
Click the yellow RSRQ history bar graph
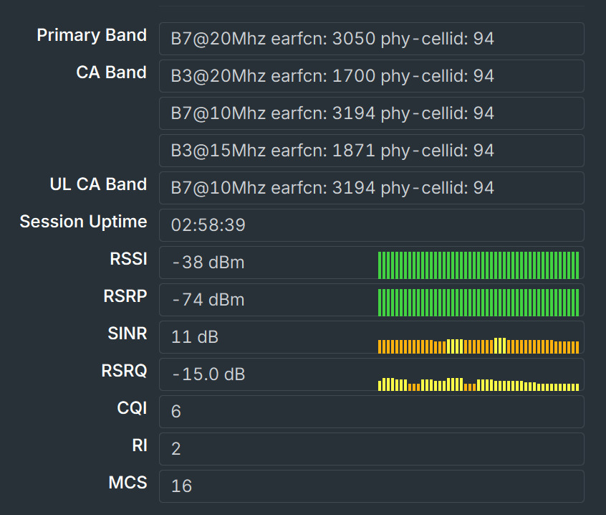(478, 384)
